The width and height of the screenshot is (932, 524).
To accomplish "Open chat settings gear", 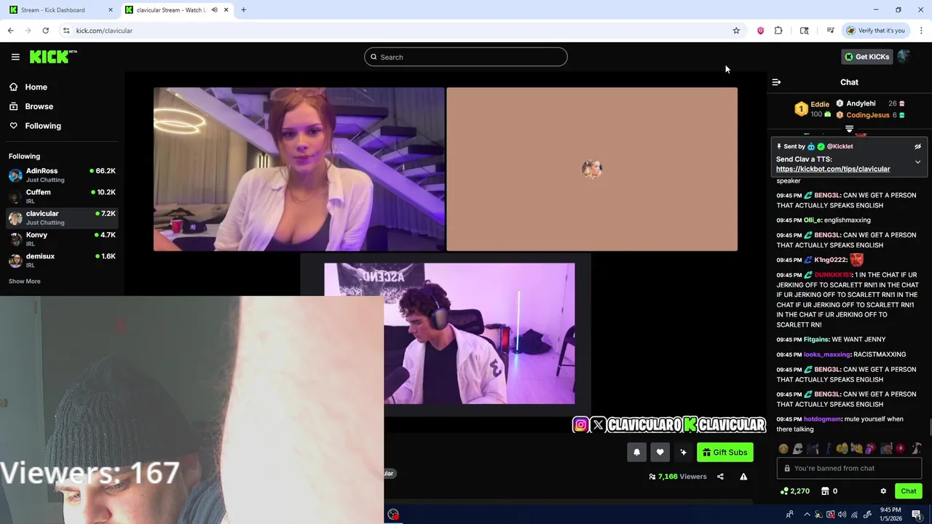I will click(883, 491).
